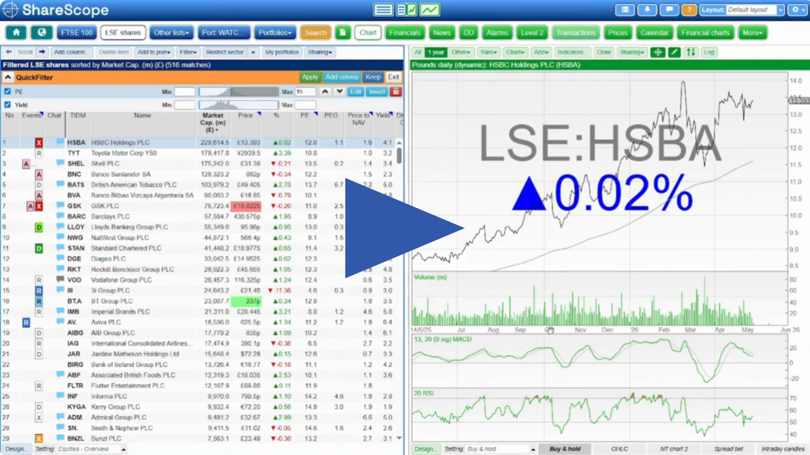Screen dimensions: 810x455
Task: Switch to list-only layout icon
Action: [383, 10]
